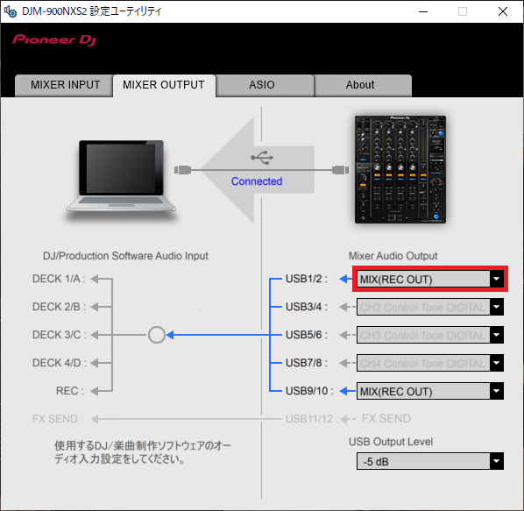Expand the USB7/8 CH4 Control Tone dropdown

click(x=429, y=363)
